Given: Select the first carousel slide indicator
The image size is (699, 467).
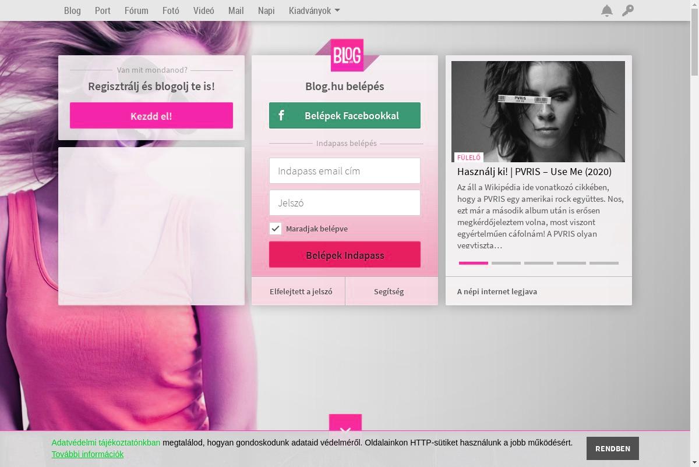Looking at the screenshot, I should coord(474,263).
